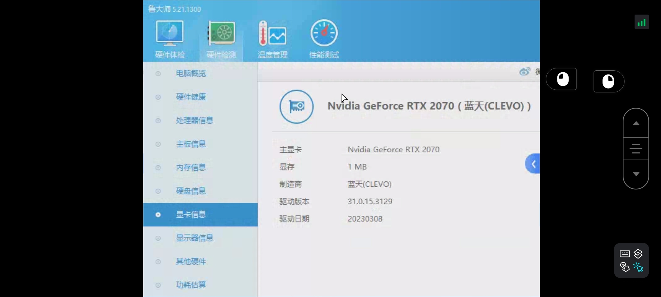661x297 pixels.
Task: Select 电脑概览 in the sidebar
Action: (x=201, y=73)
